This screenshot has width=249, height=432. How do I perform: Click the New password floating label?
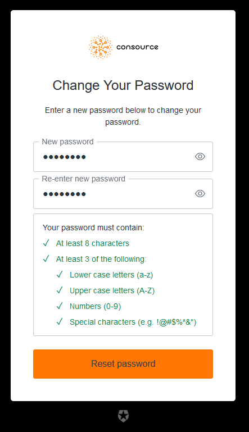point(67,142)
